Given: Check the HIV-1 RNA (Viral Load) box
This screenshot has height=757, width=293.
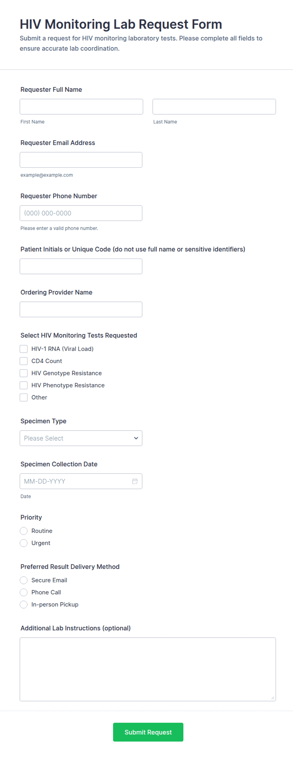Looking at the screenshot, I should (x=24, y=349).
